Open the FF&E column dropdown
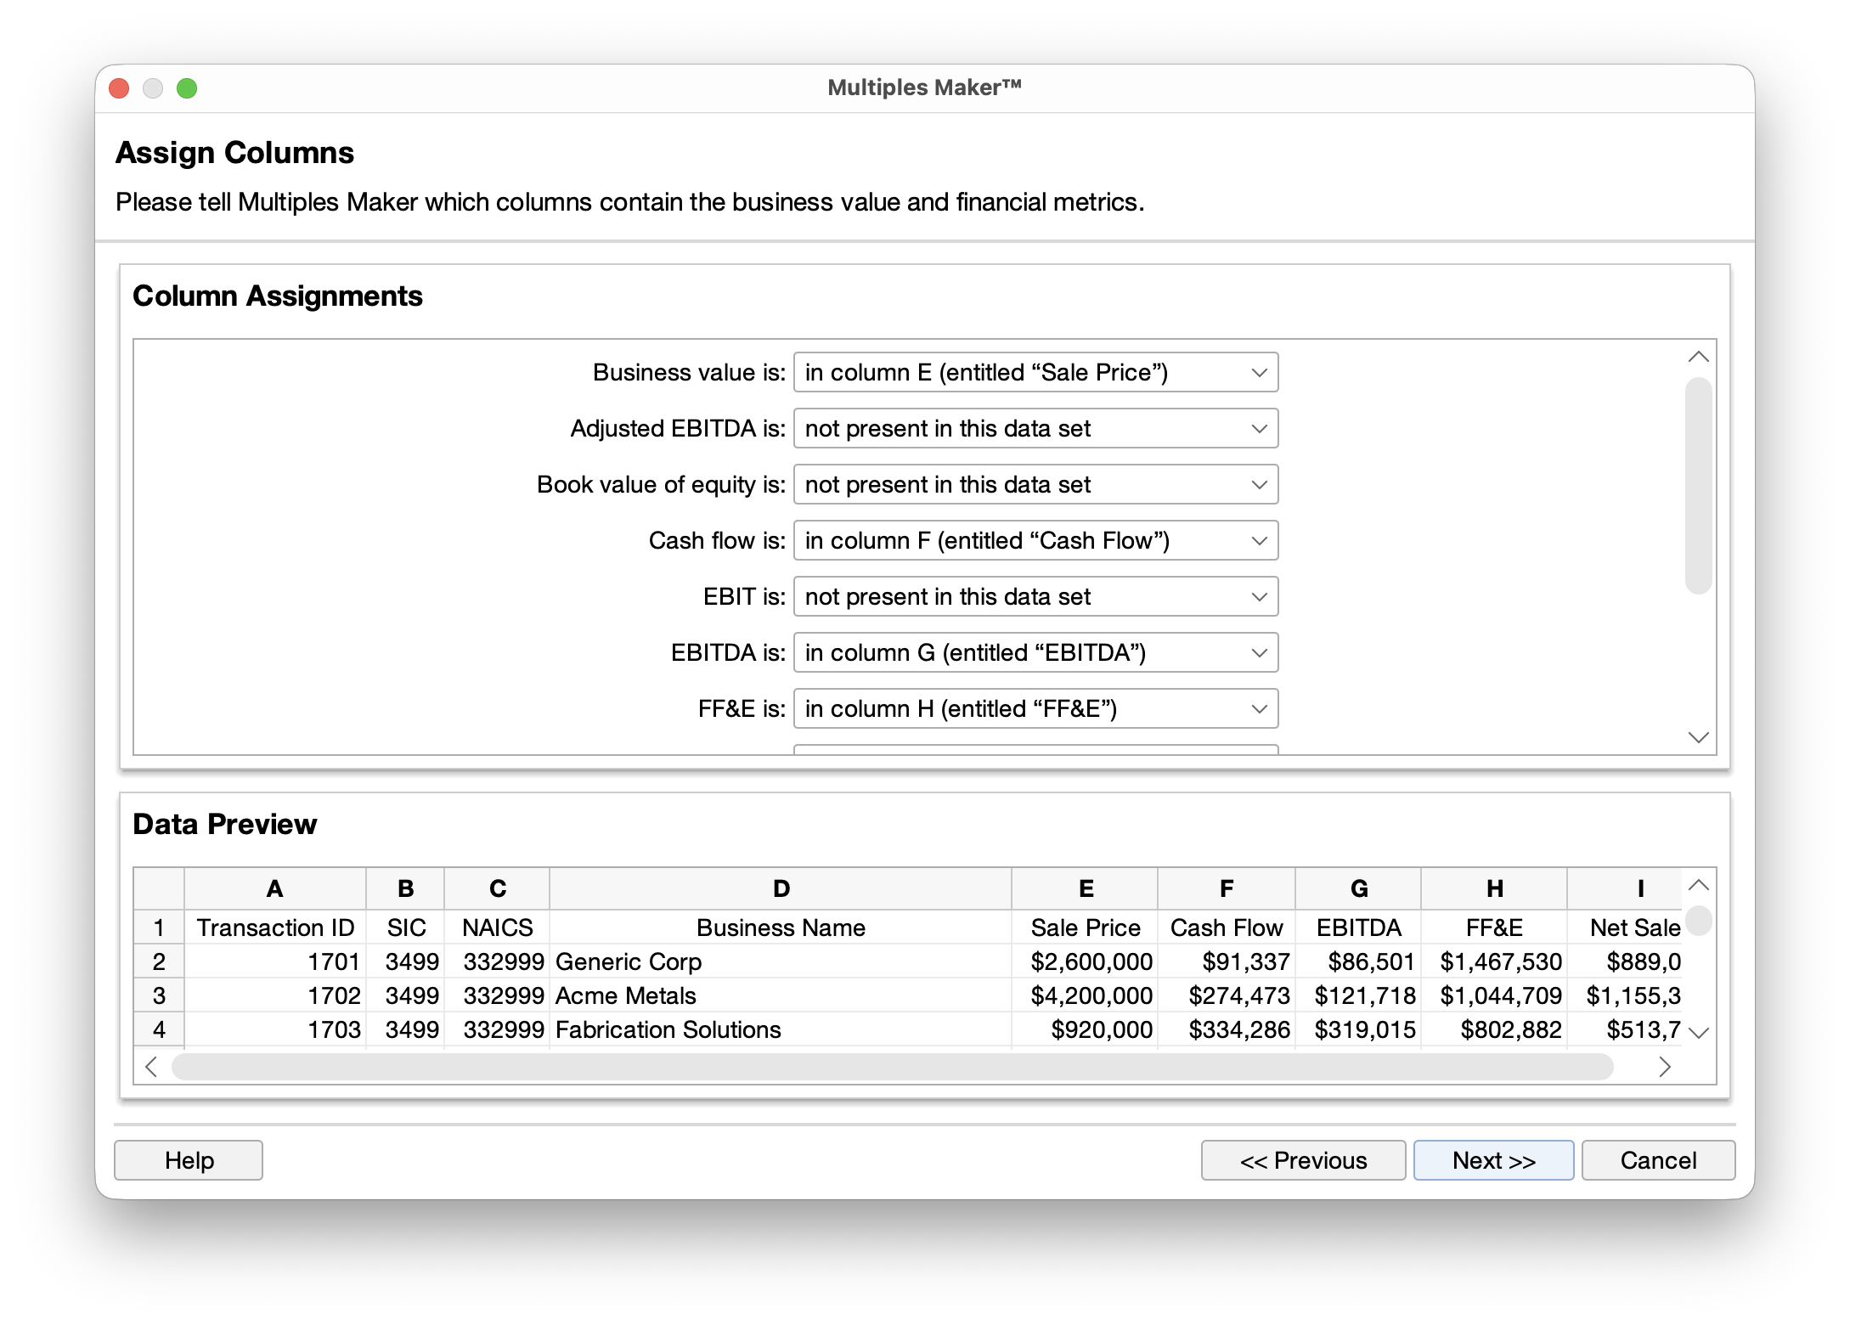1850x1325 pixels. pos(1035,708)
